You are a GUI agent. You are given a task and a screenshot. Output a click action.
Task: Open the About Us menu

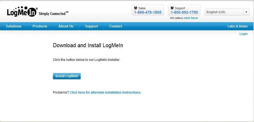tap(66, 26)
